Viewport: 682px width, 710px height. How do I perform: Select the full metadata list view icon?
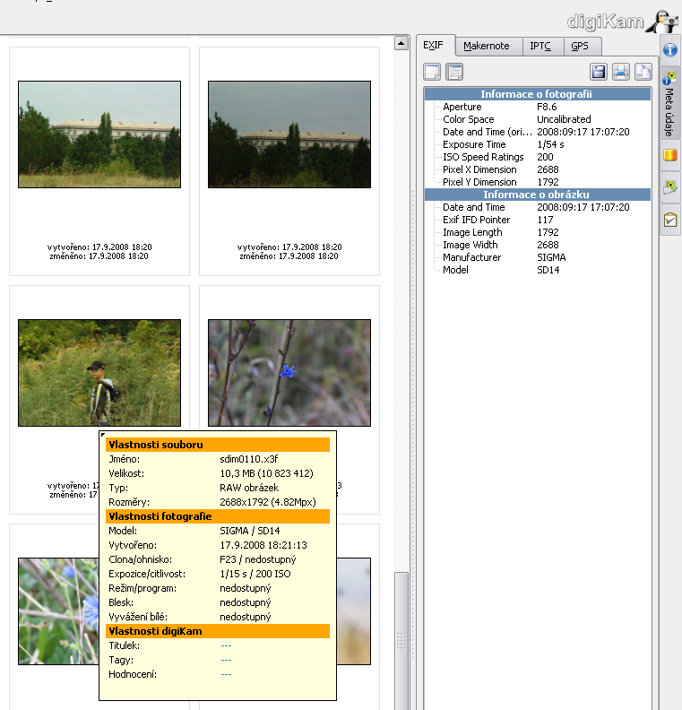[x=454, y=72]
